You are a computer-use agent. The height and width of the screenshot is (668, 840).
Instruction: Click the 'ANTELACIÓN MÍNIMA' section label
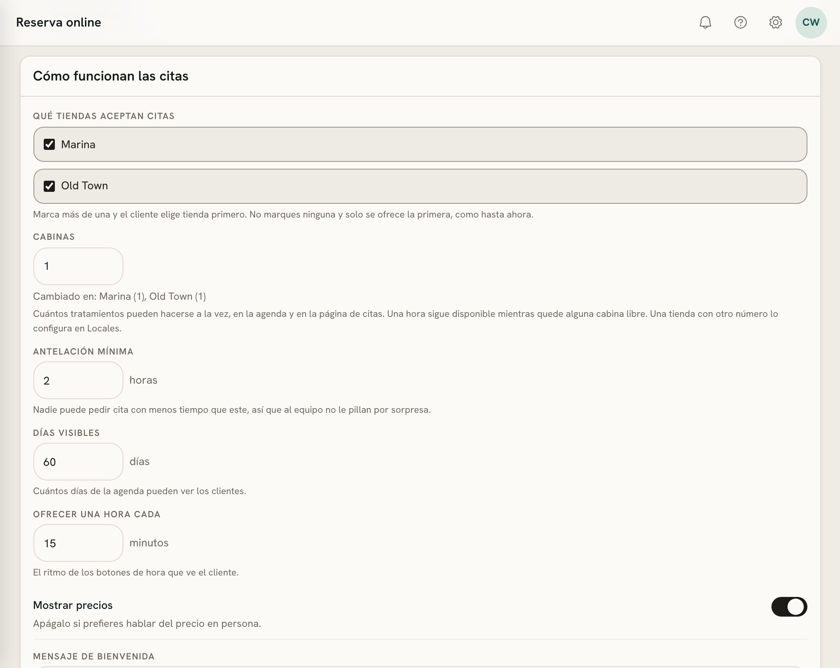[83, 352]
